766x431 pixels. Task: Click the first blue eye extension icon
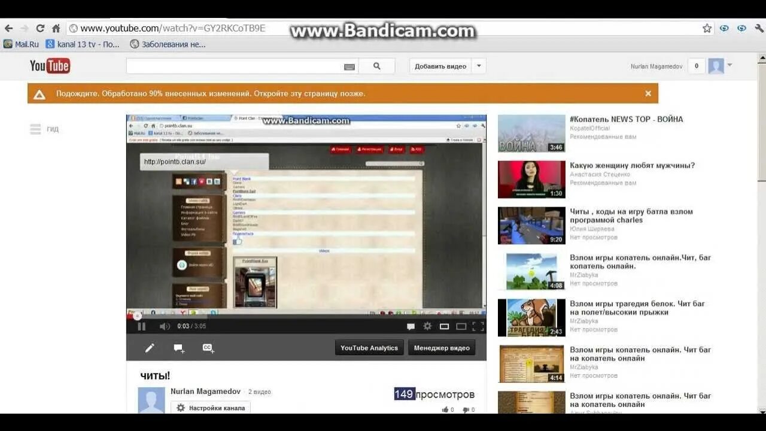pyautogui.click(x=724, y=28)
